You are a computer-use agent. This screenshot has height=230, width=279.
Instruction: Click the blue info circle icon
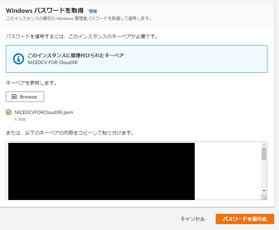19,59
